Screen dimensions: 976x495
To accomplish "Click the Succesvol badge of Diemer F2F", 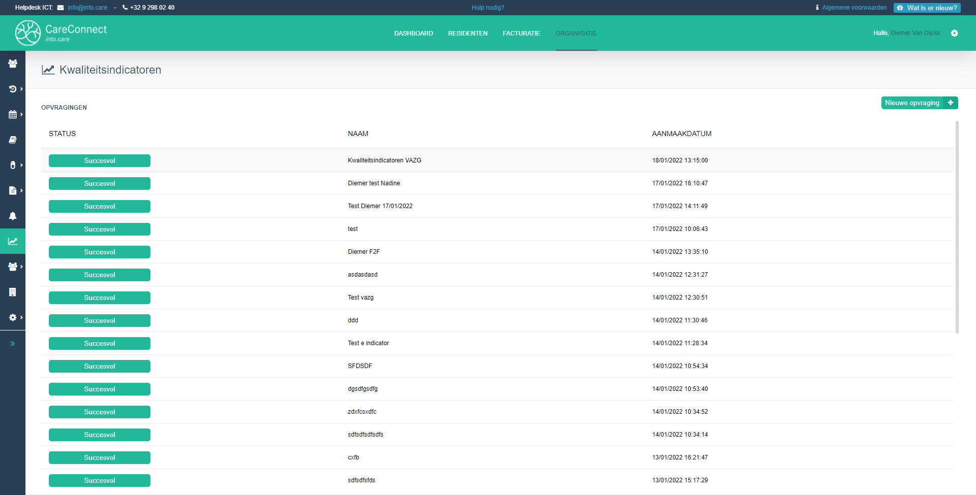I will click(x=100, y=252).
